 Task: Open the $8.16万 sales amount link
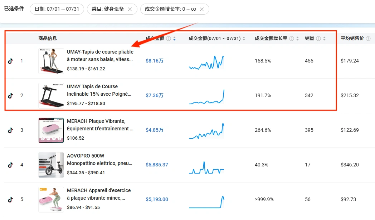(x=154, y=61)
